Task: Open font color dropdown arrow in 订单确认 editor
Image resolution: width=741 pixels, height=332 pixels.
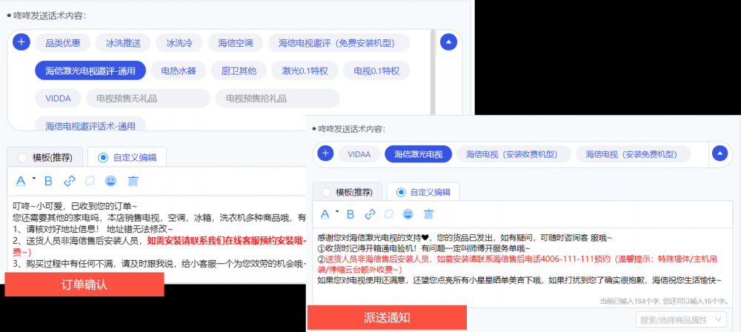Action: click(x=34, y=179)
